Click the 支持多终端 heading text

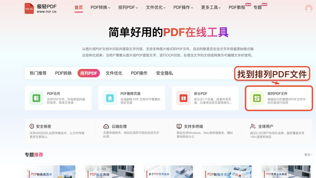pyautogui.click(x=194, y=127)
